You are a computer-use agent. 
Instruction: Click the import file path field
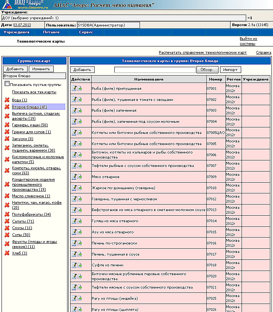pyautogui.click(x=155, y=70)
